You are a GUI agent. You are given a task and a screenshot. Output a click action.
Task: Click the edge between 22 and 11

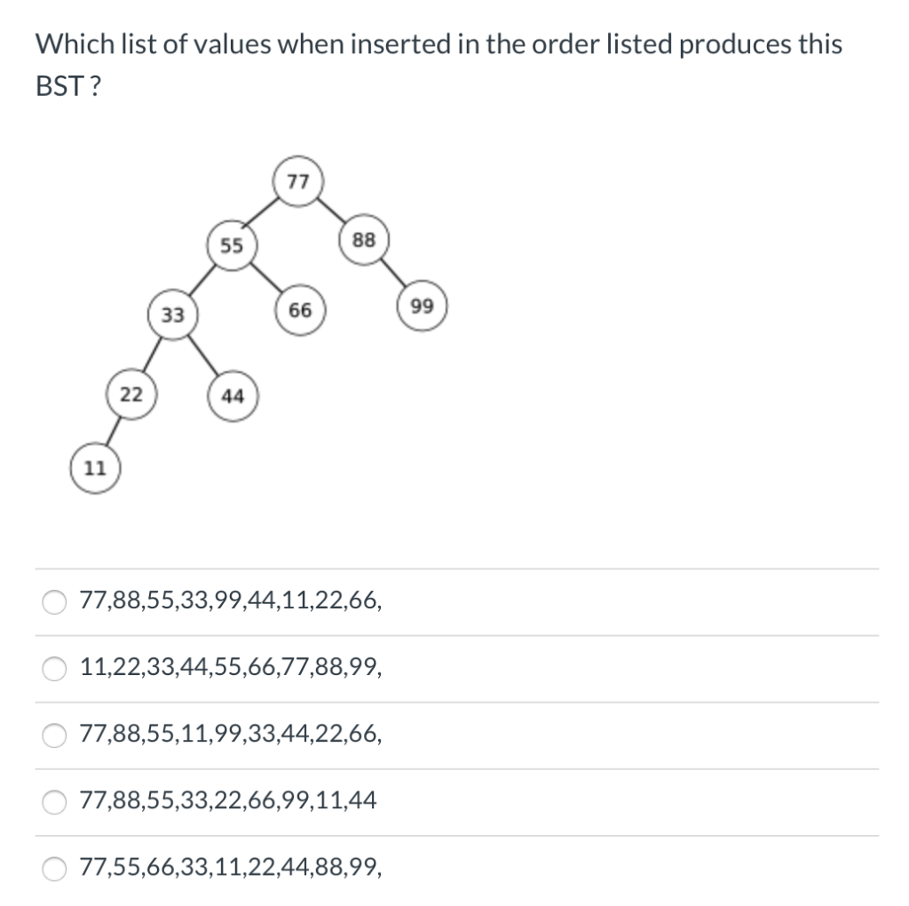pos(114,431)
